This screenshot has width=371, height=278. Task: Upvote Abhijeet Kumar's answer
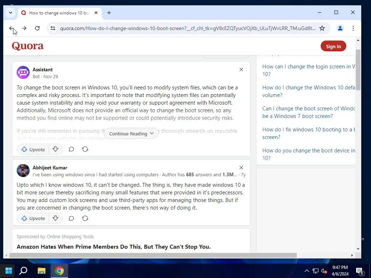[x=33, y=218]
